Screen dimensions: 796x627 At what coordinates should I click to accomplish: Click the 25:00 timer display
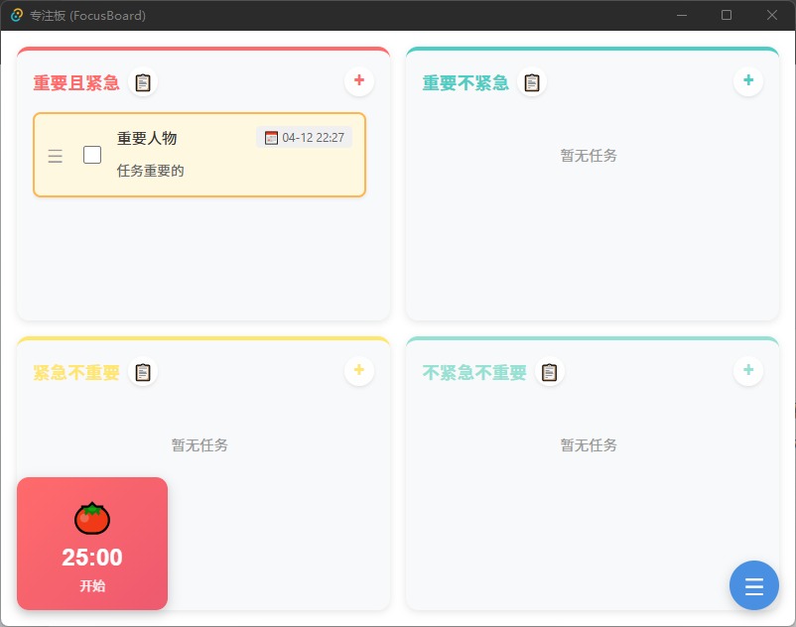point(92,557)
